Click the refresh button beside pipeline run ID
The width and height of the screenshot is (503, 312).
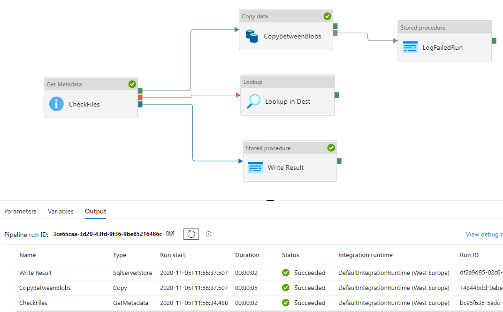pos(191,234)
